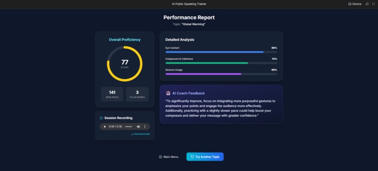
Task: Click the Composure & Calmness progress bar
Action: pos(221,63)
